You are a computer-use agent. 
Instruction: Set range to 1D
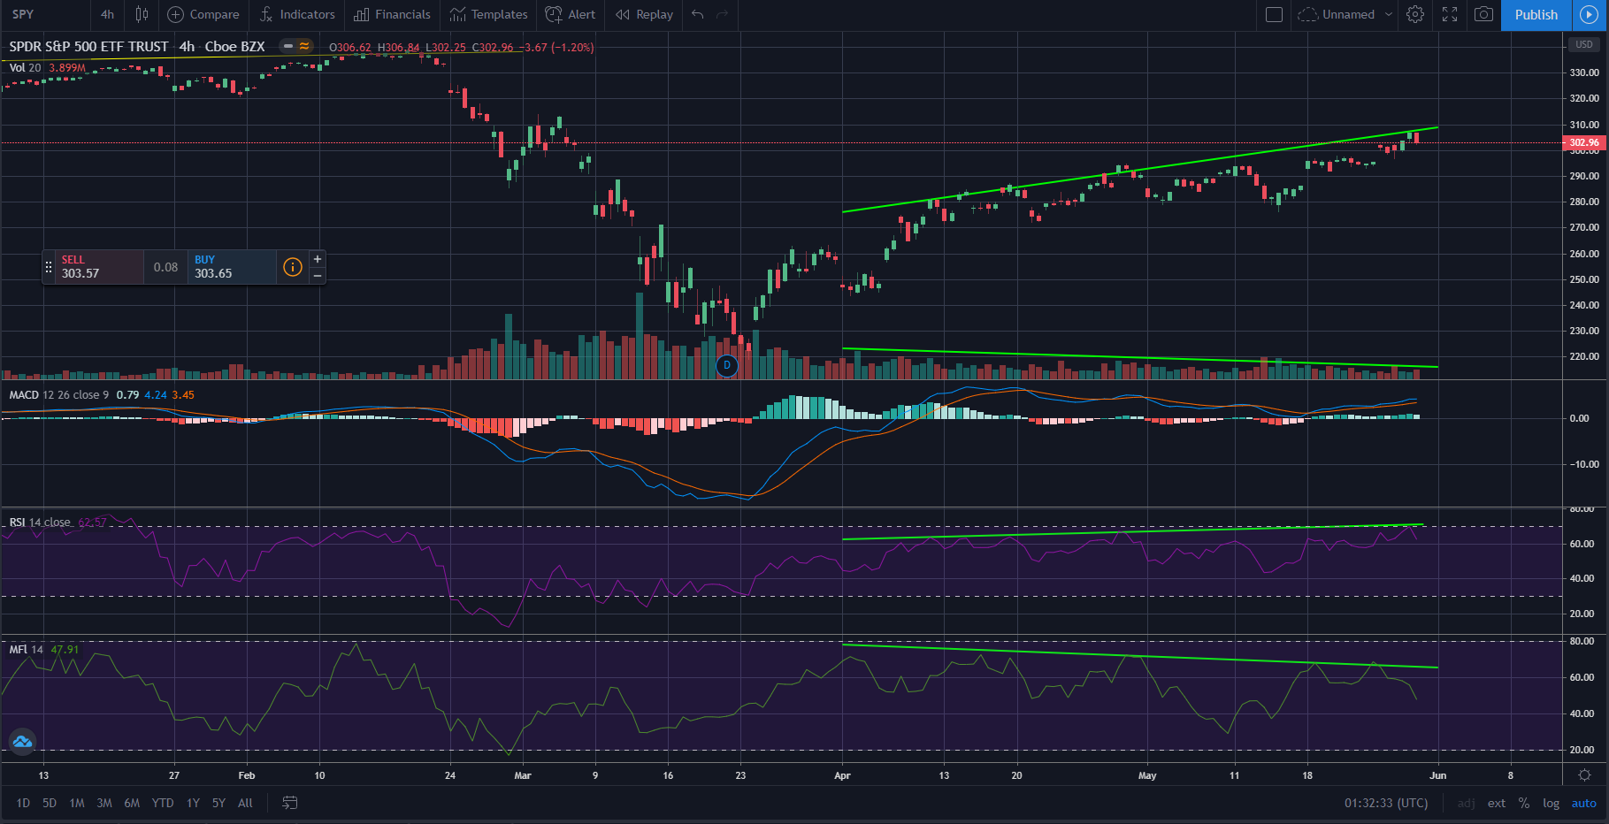(23, 803)
